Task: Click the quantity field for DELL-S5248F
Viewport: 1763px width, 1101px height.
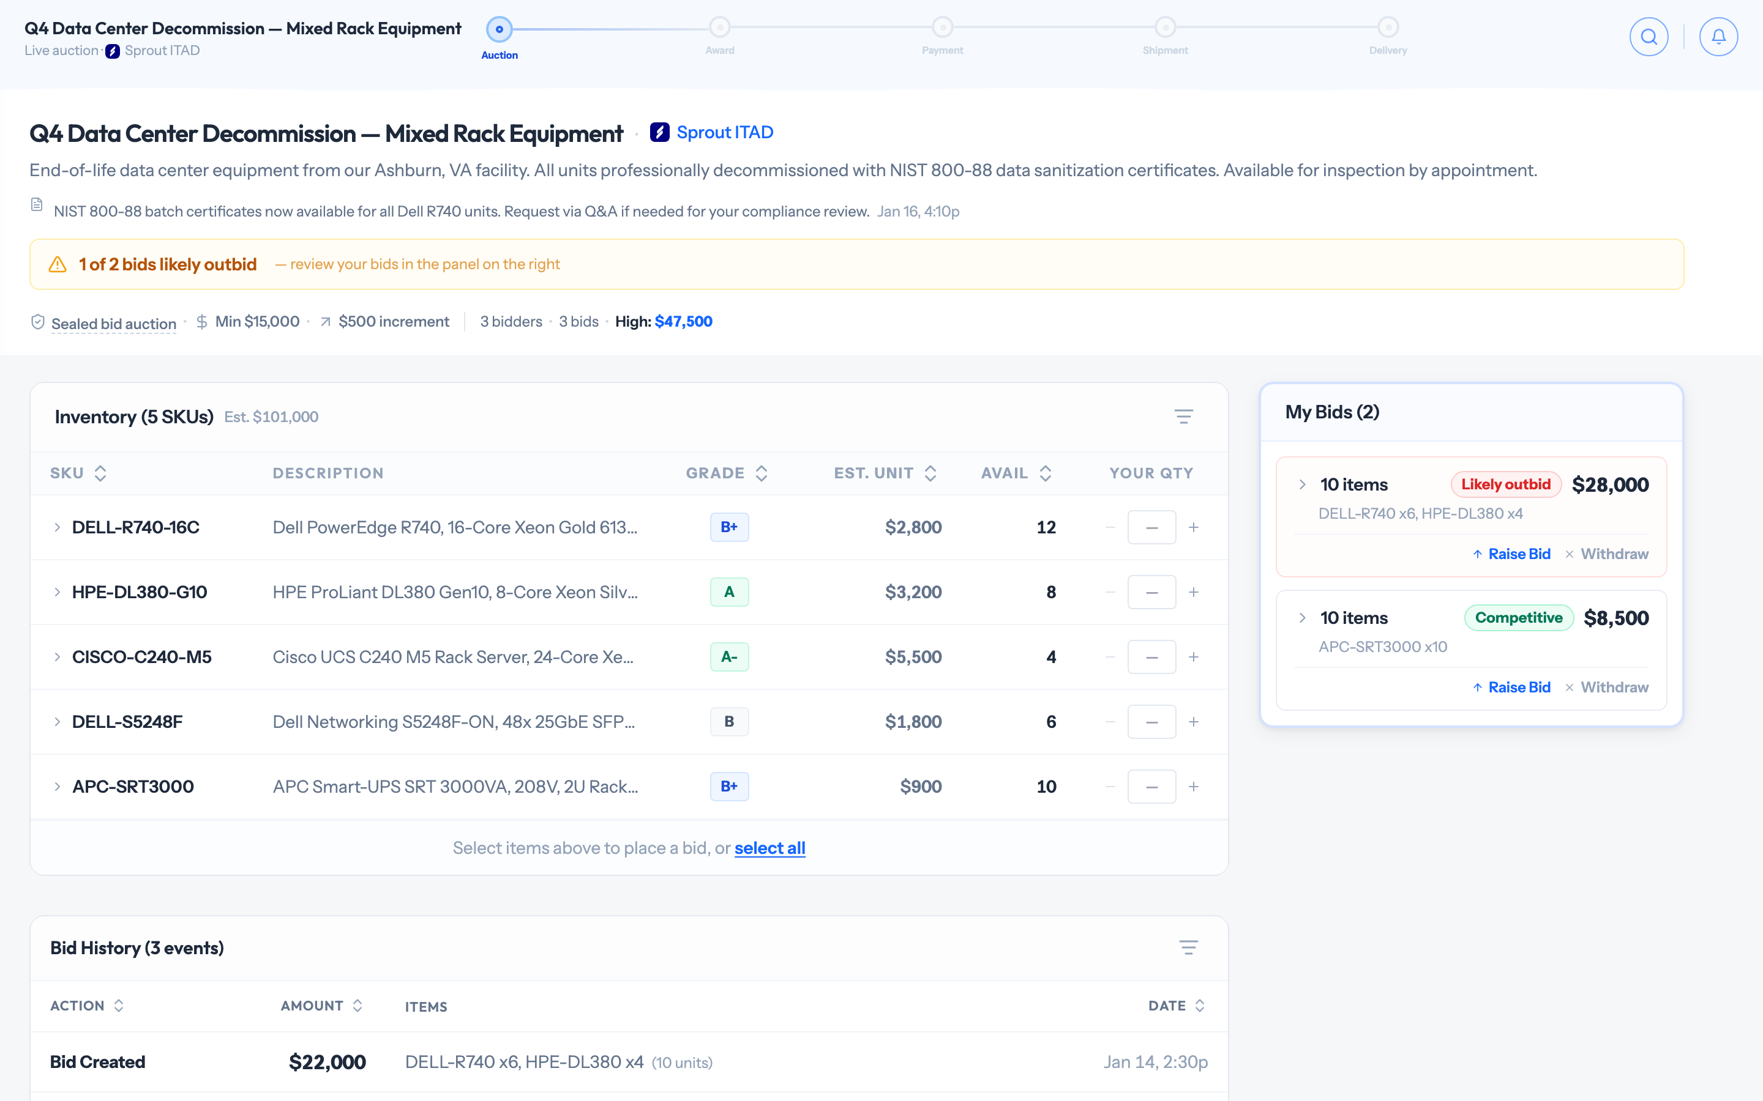Action: pos(1151,722)
